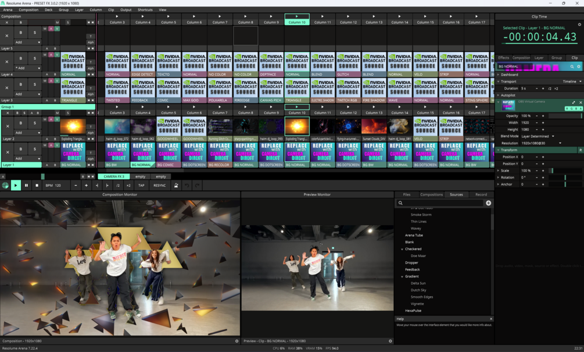
Task: Clear Layer 4 with X button
Action: (7, 62)
